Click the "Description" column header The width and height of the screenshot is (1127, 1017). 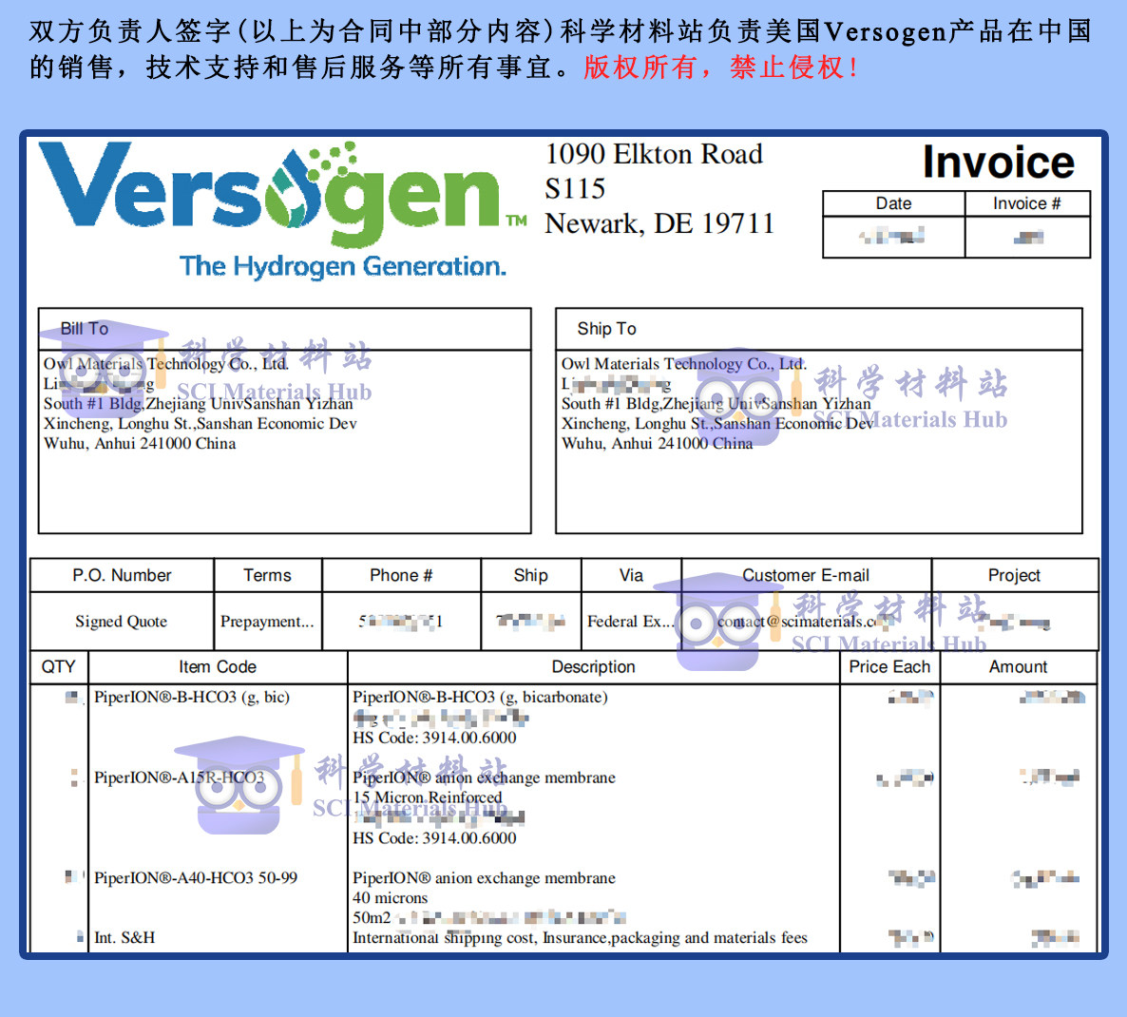tap(594, 667)
